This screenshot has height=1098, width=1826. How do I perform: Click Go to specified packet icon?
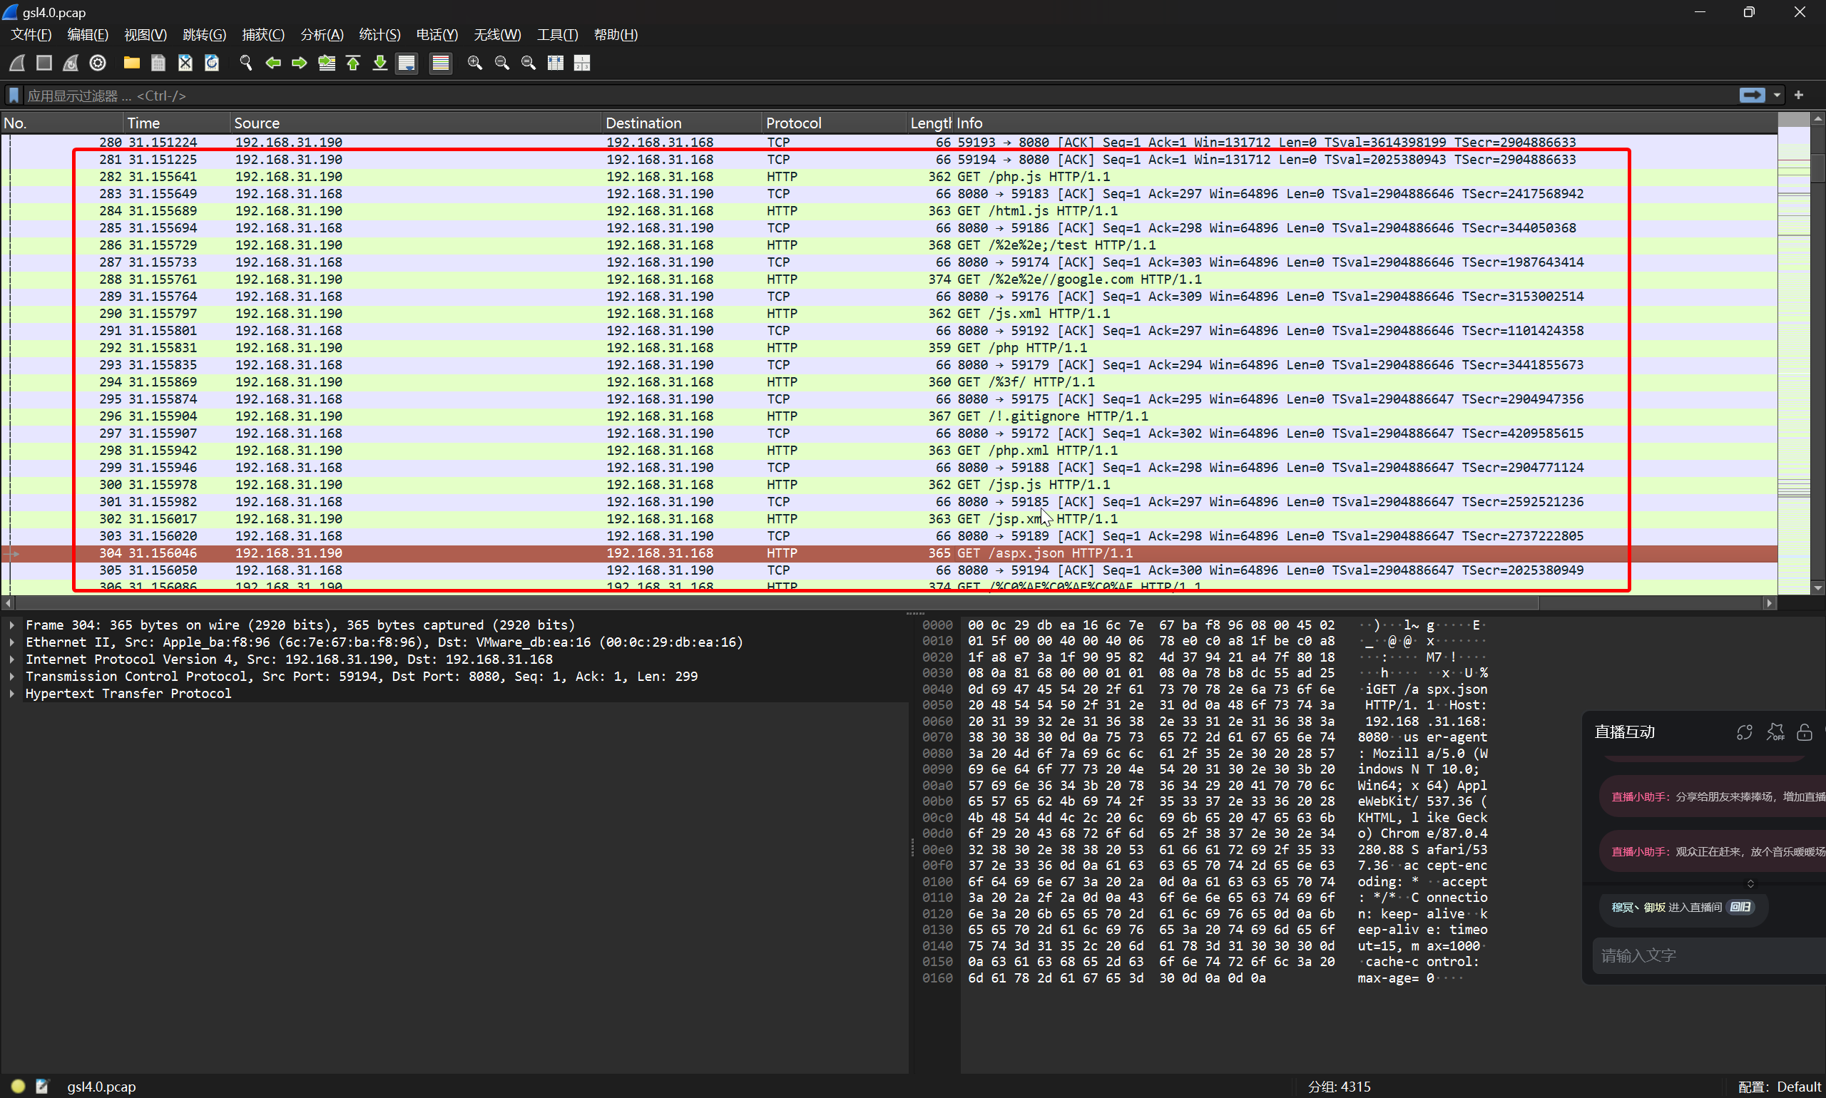coord(327,63)
